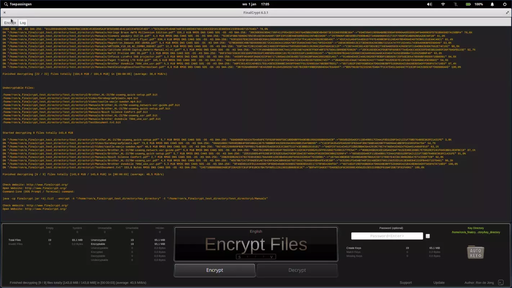Close the FinalCrypt 6.3.1 window
512x288 pixels.
coord(4,13)
